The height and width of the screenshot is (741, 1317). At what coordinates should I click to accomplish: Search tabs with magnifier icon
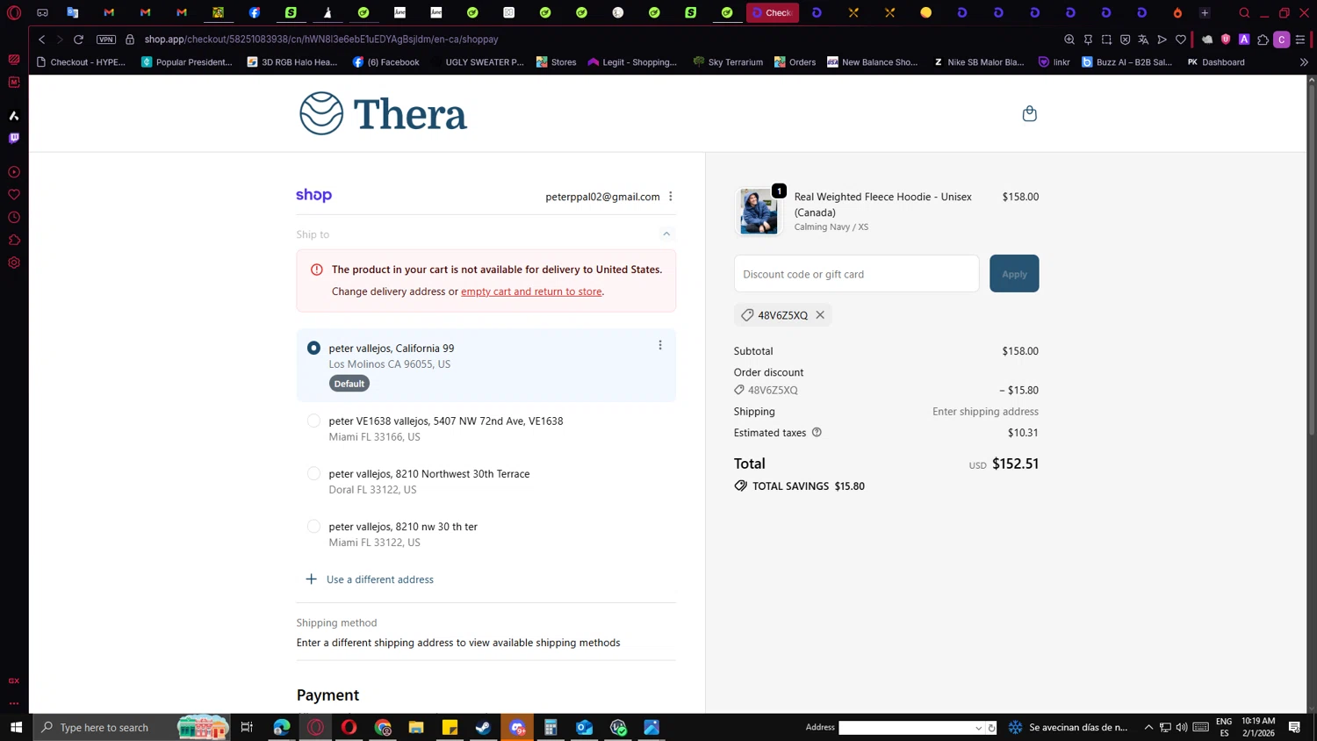(x=1244, y=13)
